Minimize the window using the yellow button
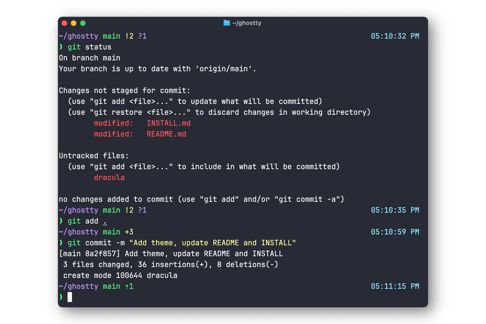The image size is (486, 324). (x=73, y=23)
